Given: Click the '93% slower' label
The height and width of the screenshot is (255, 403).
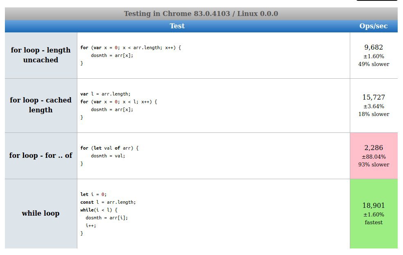Looking at the screenshot, I should tap(374, 164).
